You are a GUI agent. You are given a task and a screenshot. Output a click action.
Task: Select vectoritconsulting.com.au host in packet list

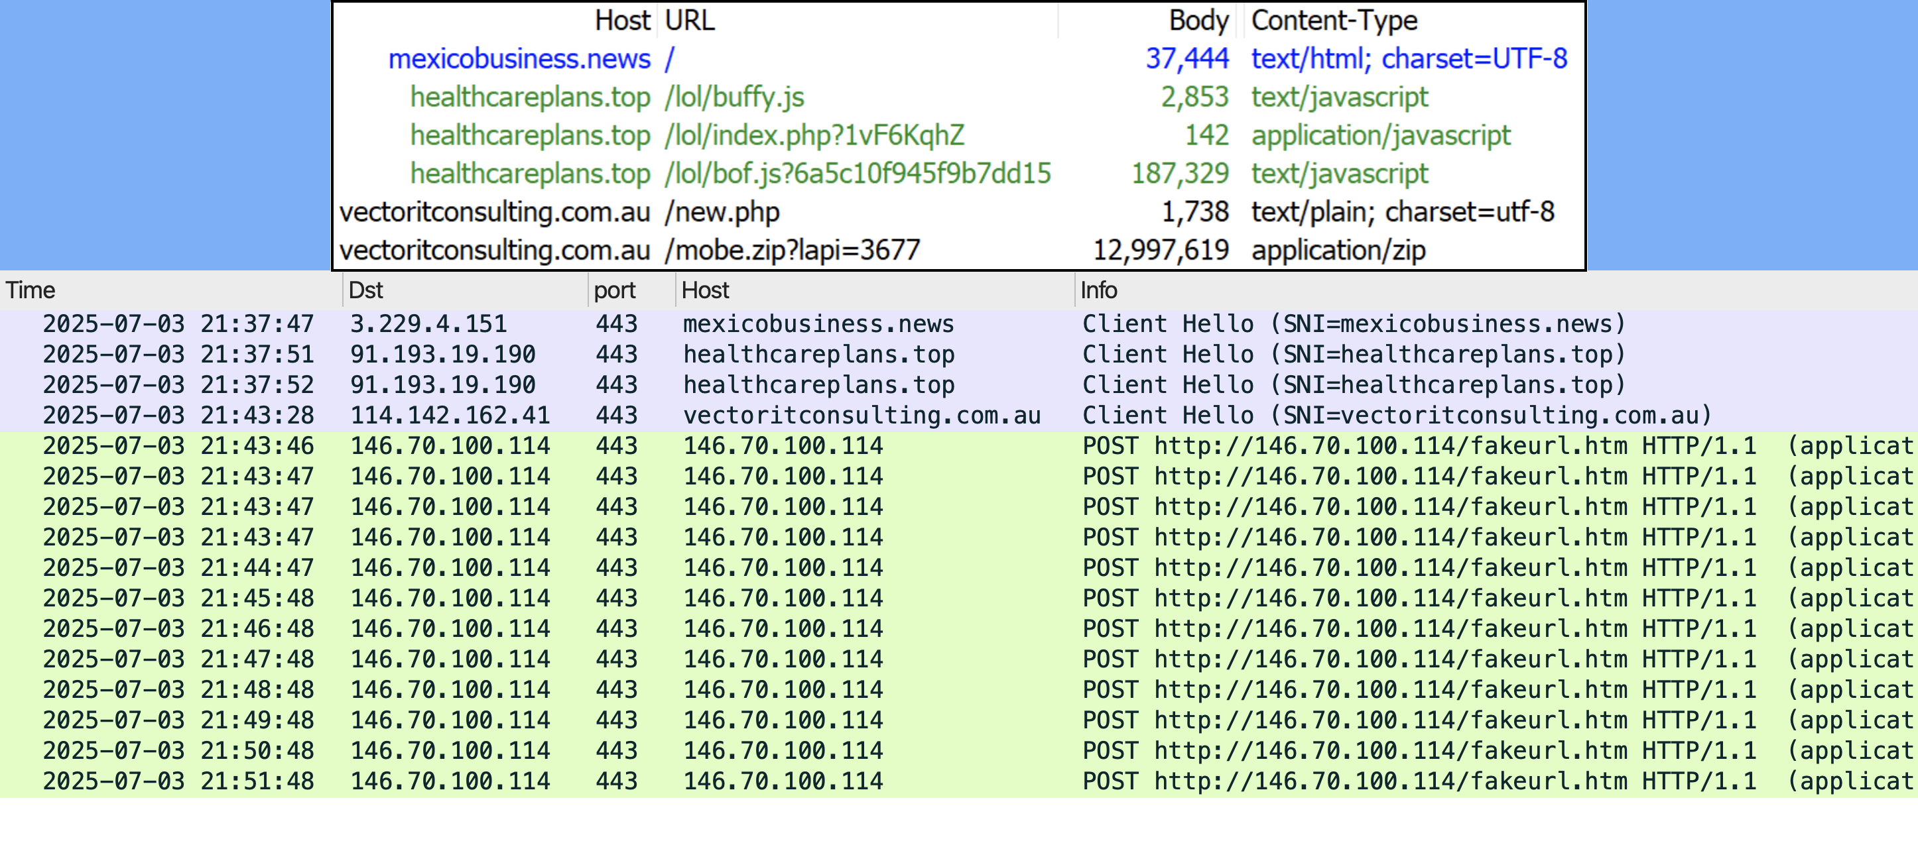(x=862, y=416)
